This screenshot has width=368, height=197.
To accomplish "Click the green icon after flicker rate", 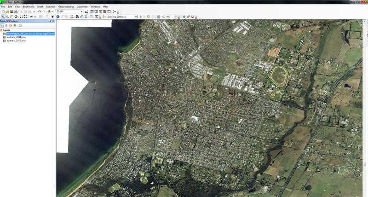I will tap(184, 17).
